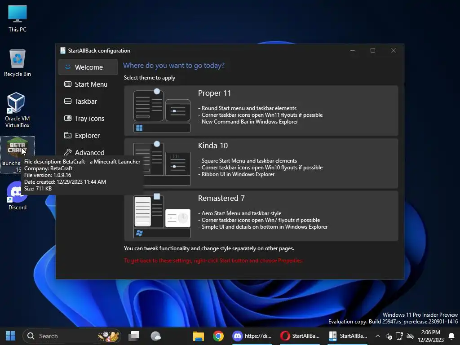Image resolution: width=460 pixels, height=345 pixels.
Task: Click the "Select theme to apply" label
Action: [x=149, y=78]
